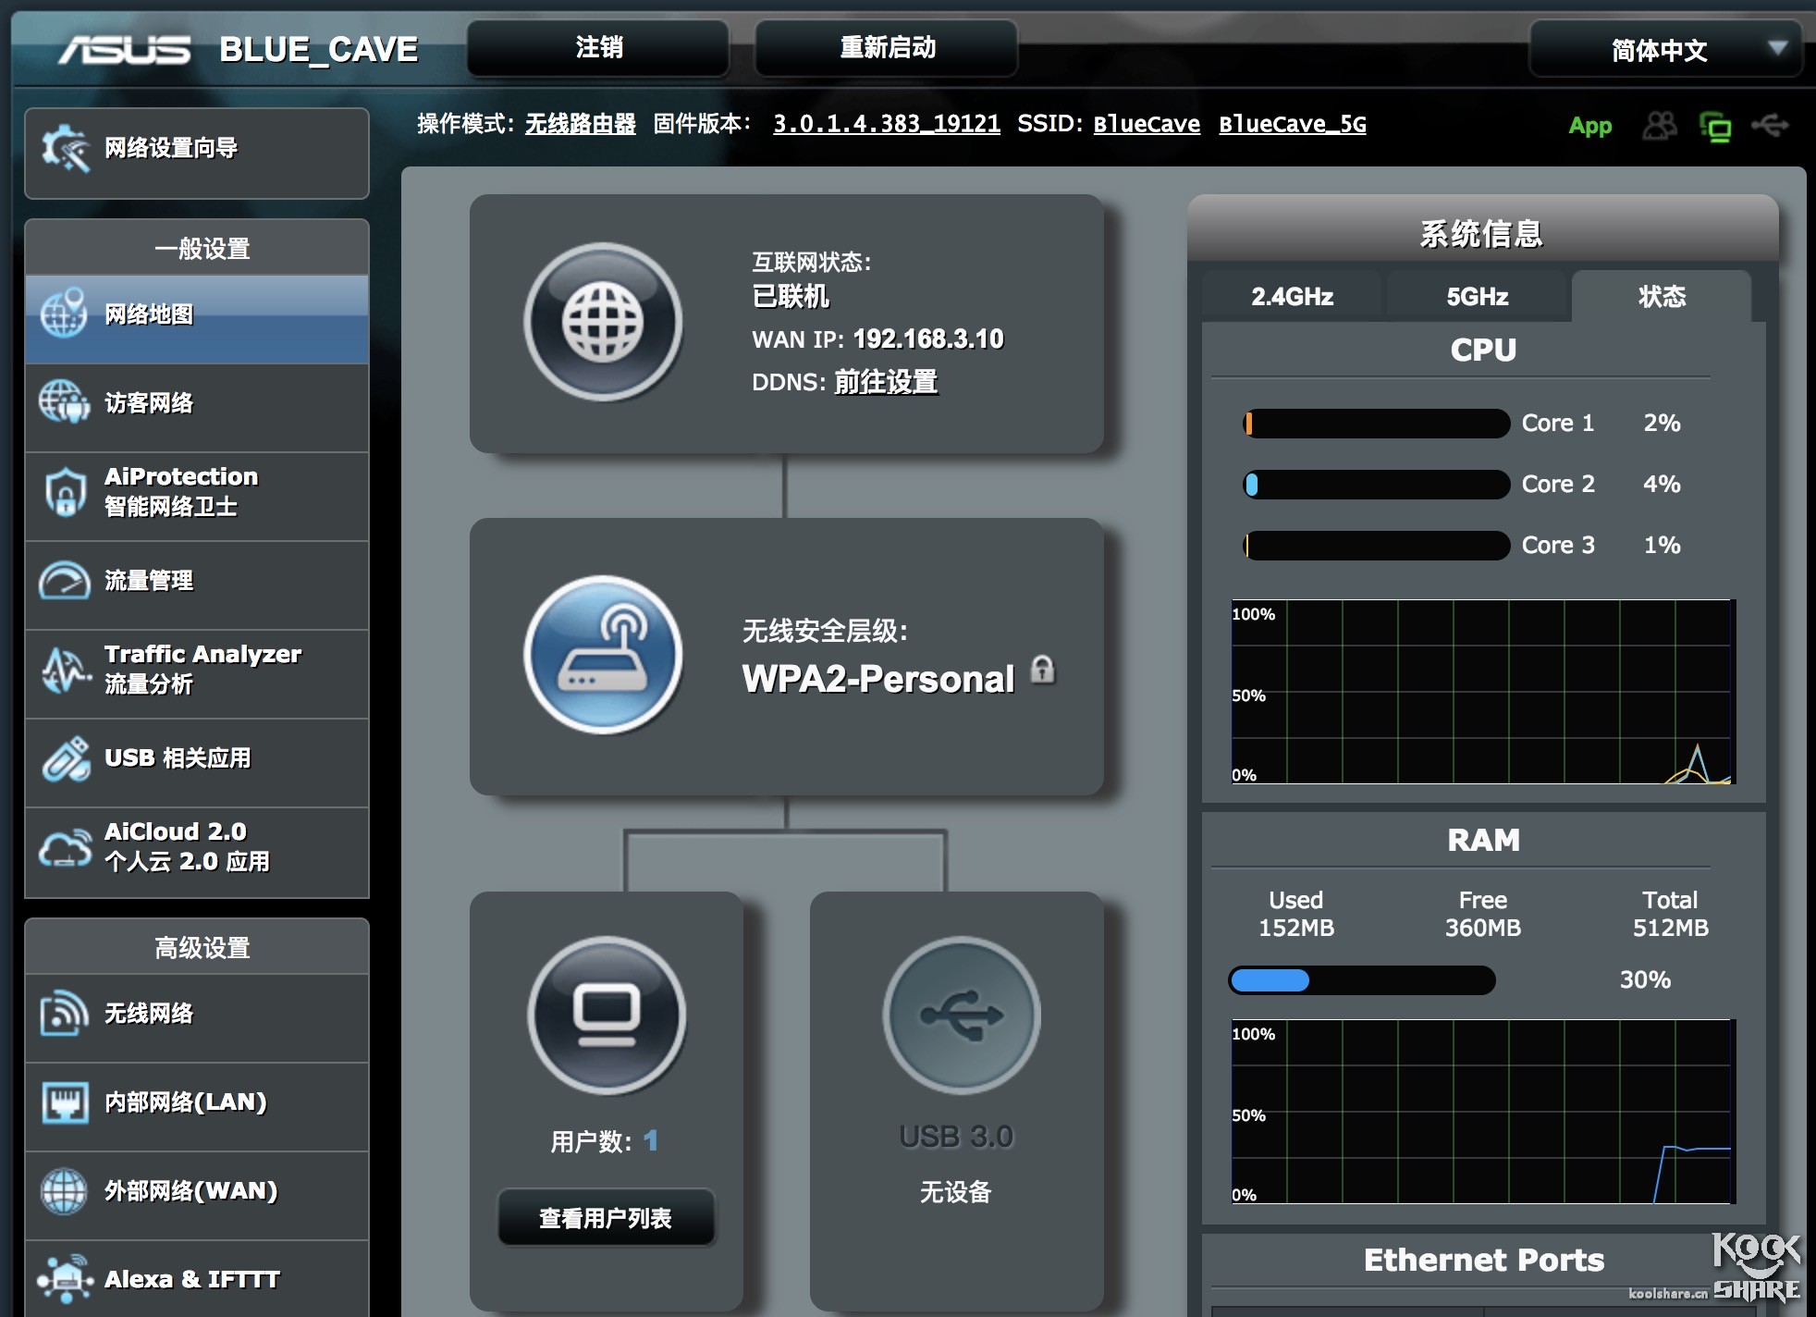1816x1317 pixels.
Task: Click 内部网络(LAN) icon
Action: [65, 1102]
